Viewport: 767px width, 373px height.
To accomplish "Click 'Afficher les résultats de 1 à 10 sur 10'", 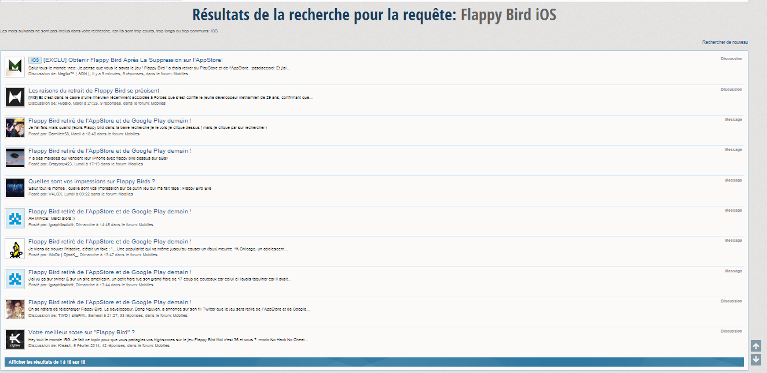I will click(47, 362).
